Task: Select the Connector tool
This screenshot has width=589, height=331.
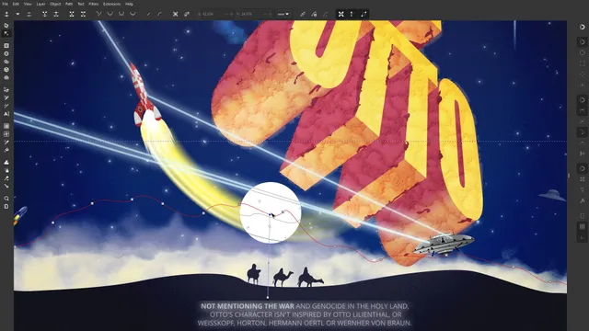Action: (x=6, y=186)
